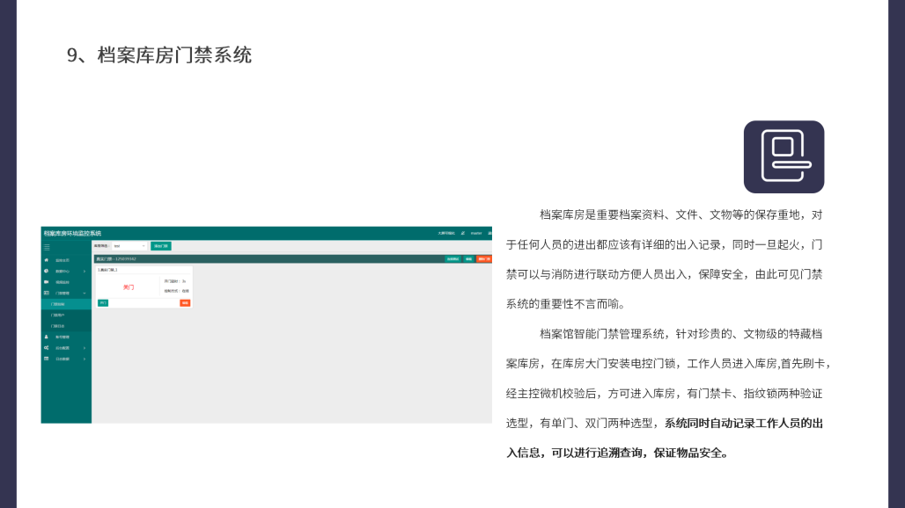The image size is (905, 508).
Task: Select the 账号管理 account icon
Action: tap(48, 336)
